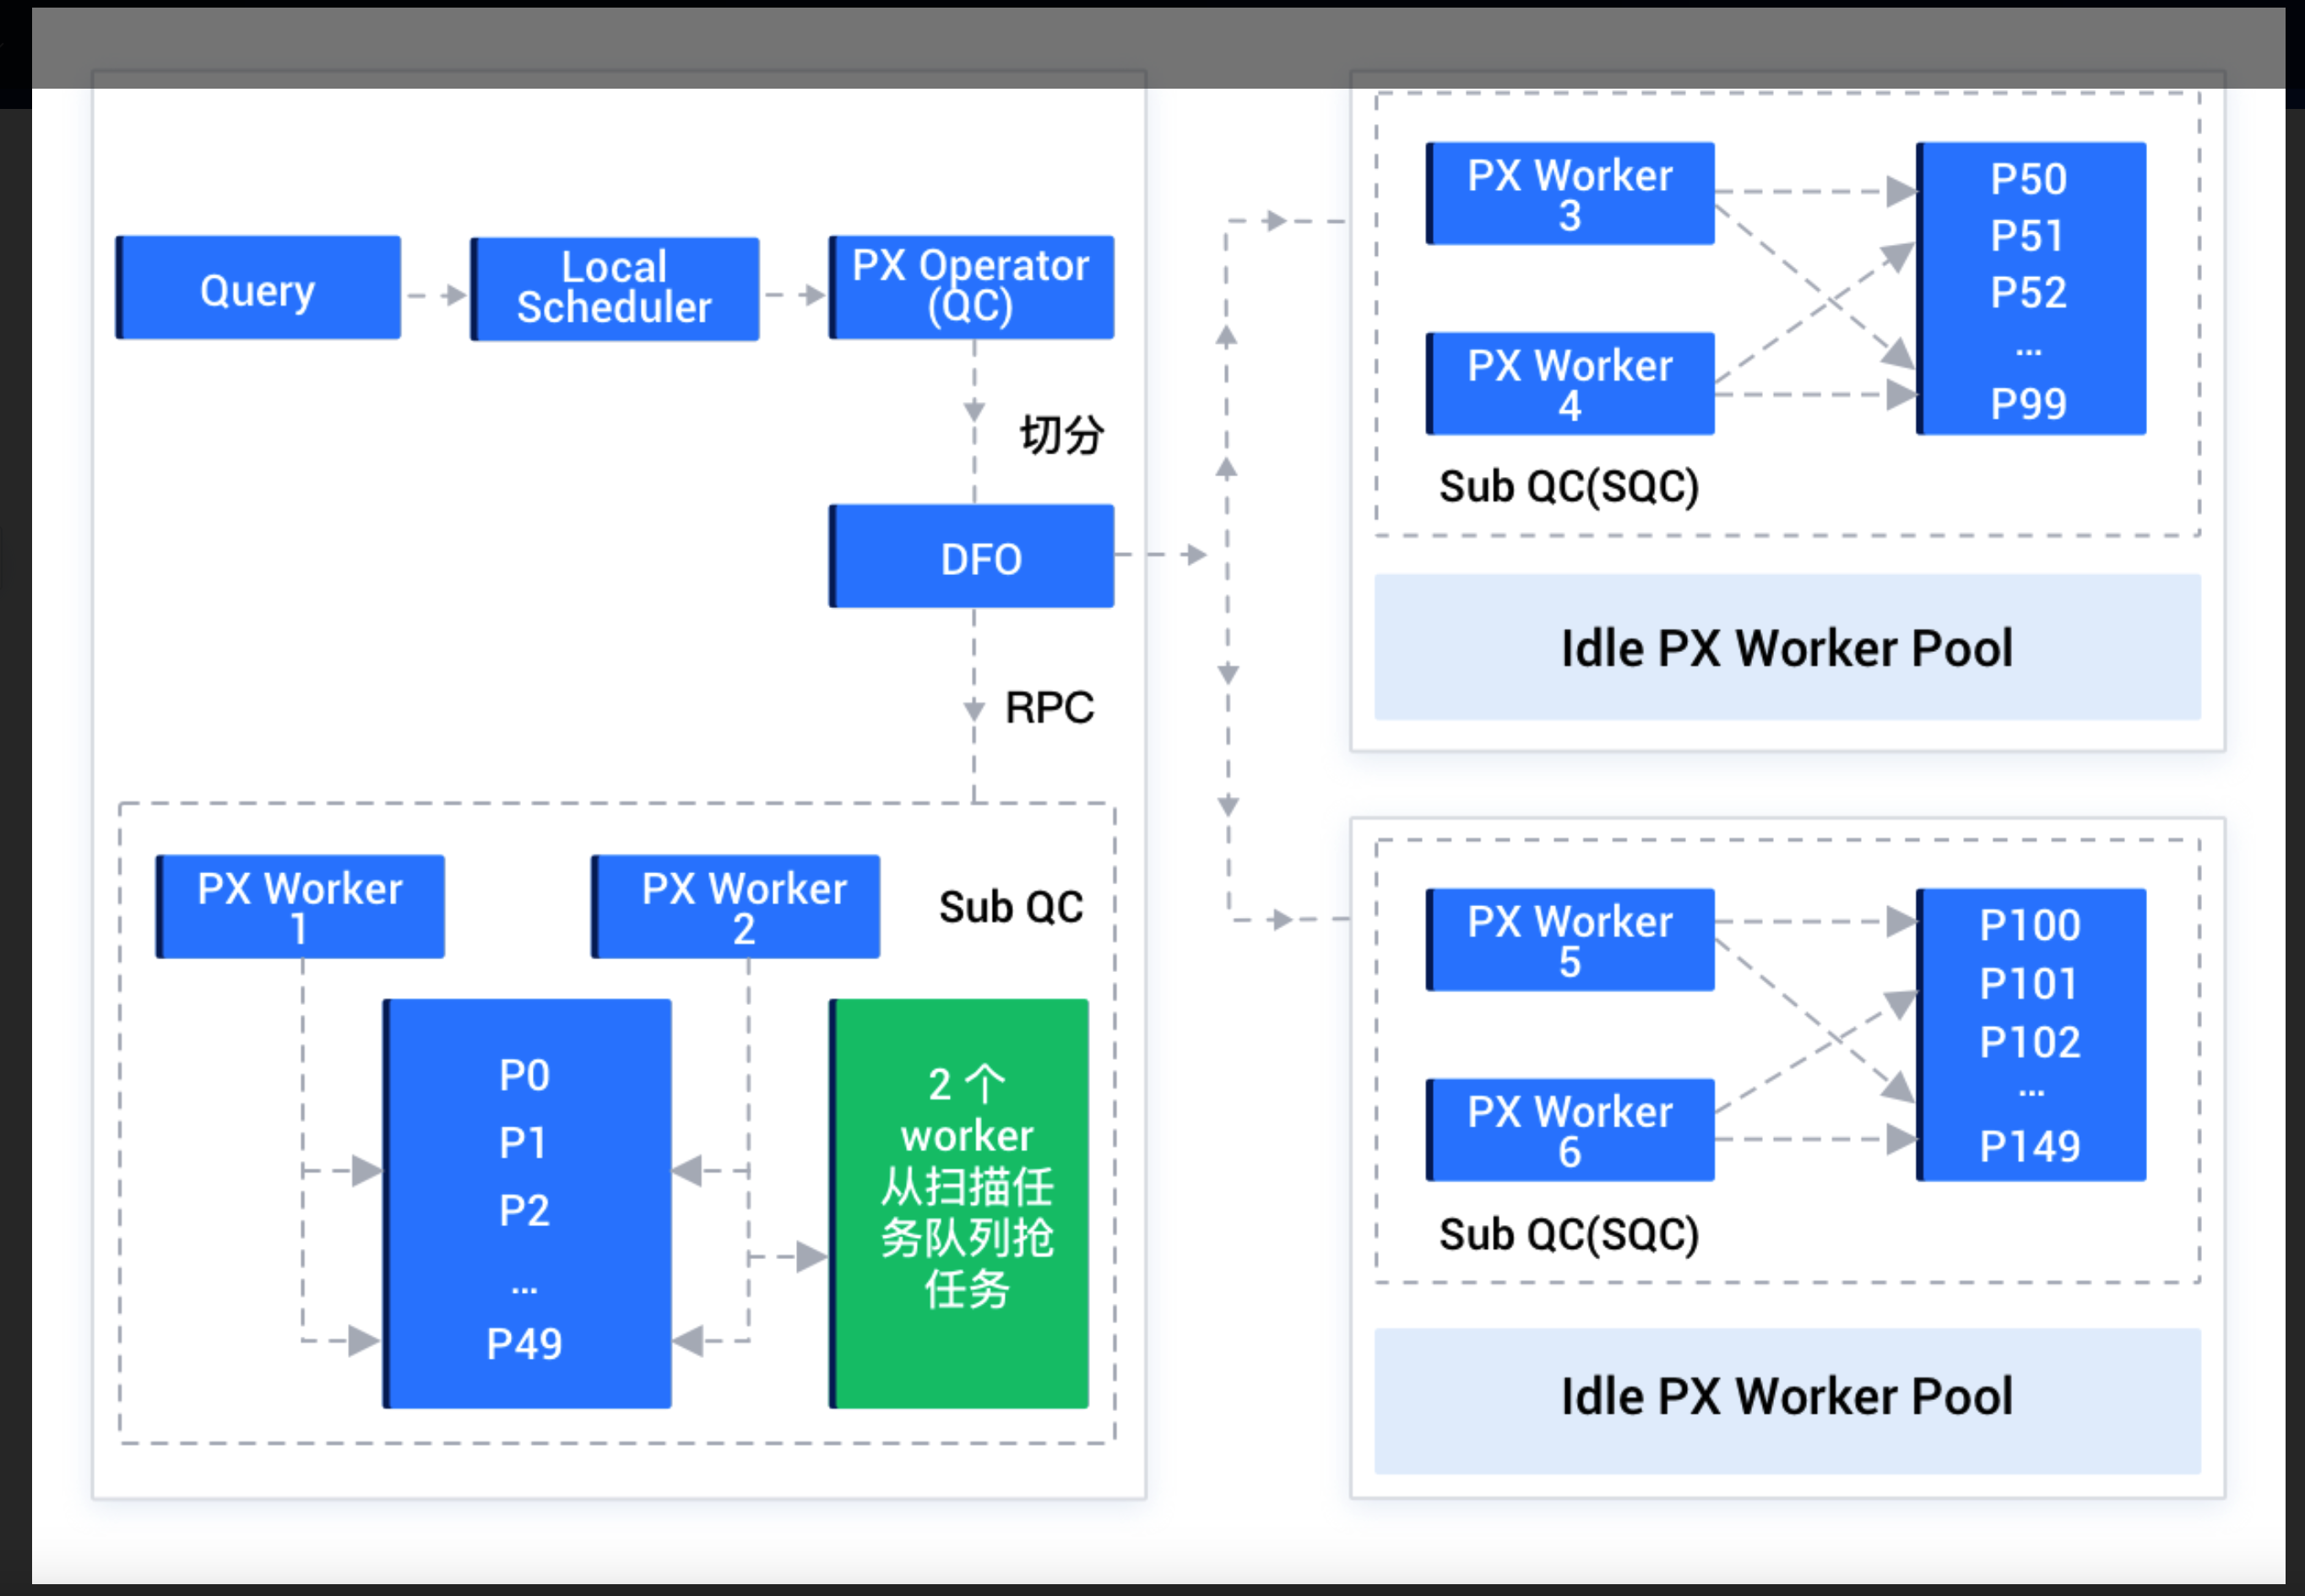
Task: Click the green worker task queue box
Action: 960,1204
